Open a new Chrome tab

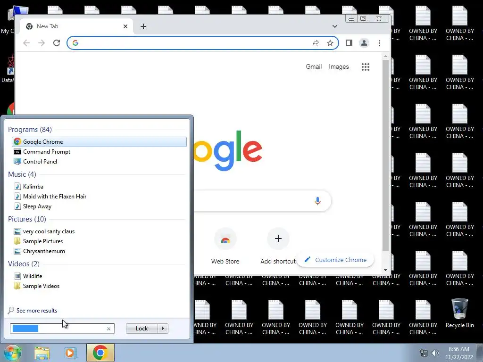[143, 26]
